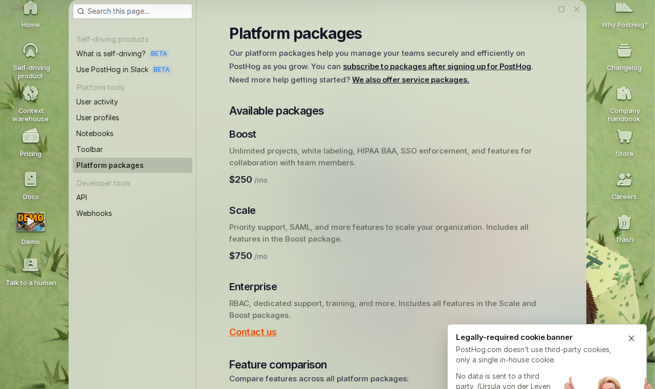Click the Platform packages page title
655x389 pixels.
coord(295,33)
